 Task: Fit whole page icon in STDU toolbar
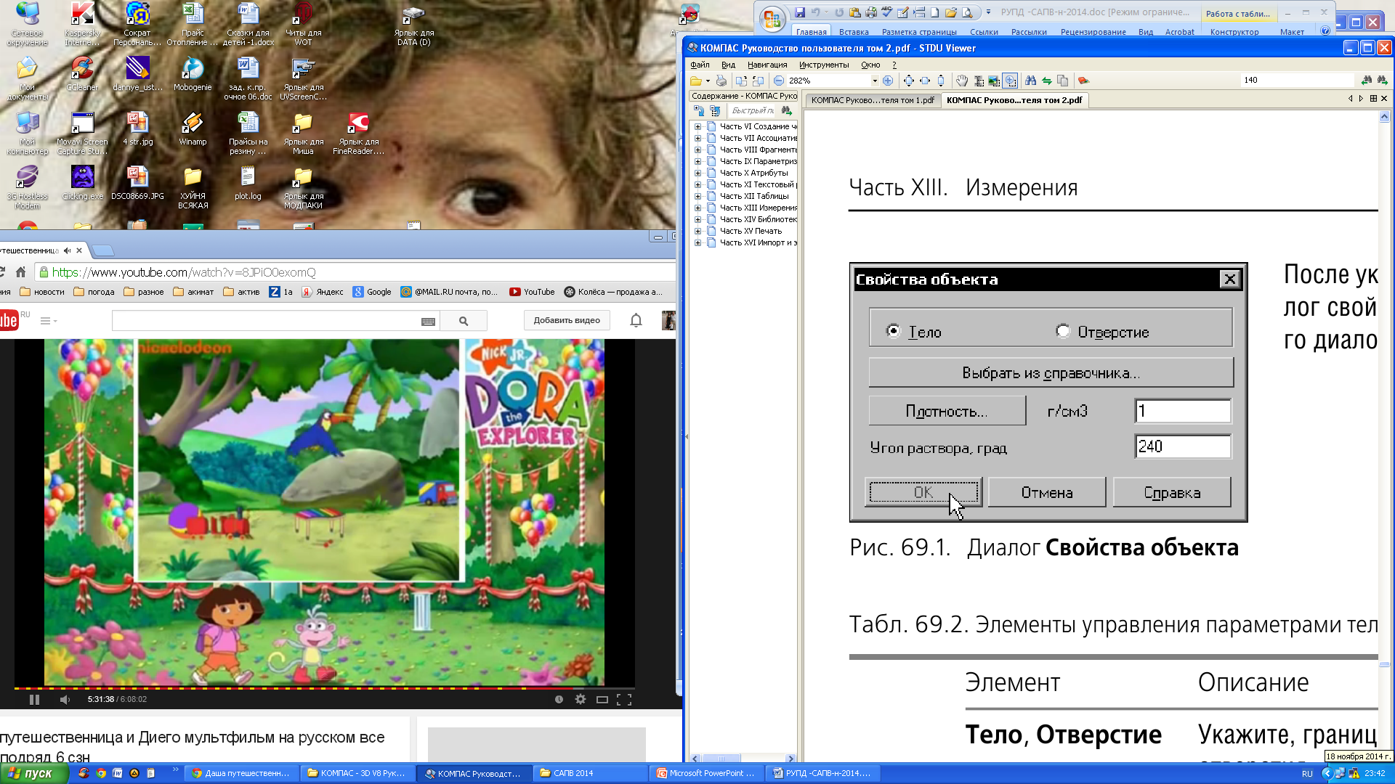[x=909, y=81]
